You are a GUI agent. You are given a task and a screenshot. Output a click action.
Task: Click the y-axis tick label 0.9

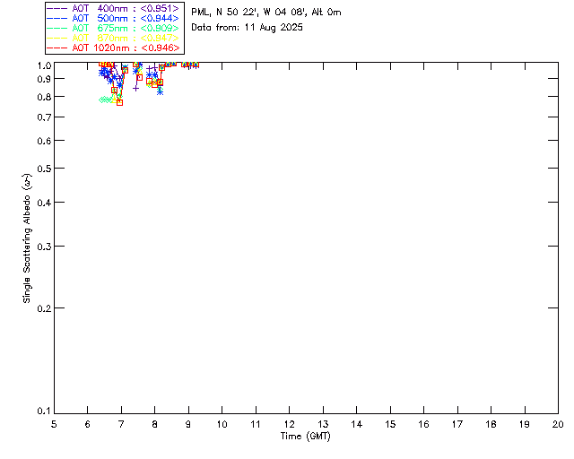point(44,79)
